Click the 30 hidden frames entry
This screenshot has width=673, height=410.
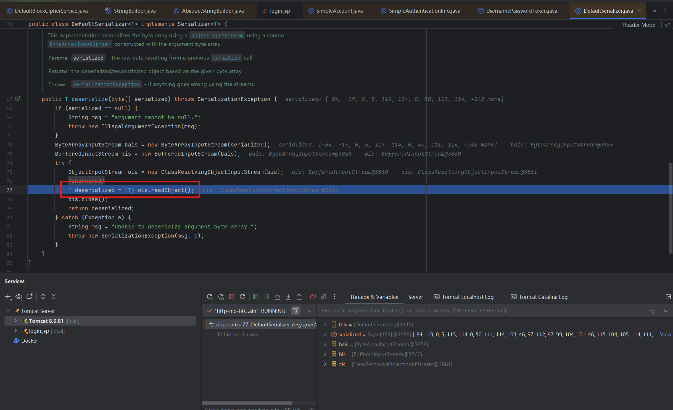click(x=237, y=334)
